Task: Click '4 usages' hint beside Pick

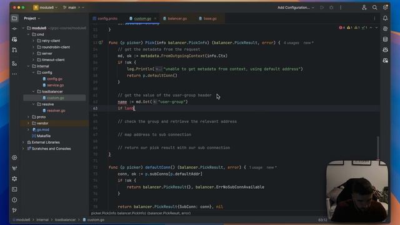Action: pyautogui.click(x=291, y=43)
